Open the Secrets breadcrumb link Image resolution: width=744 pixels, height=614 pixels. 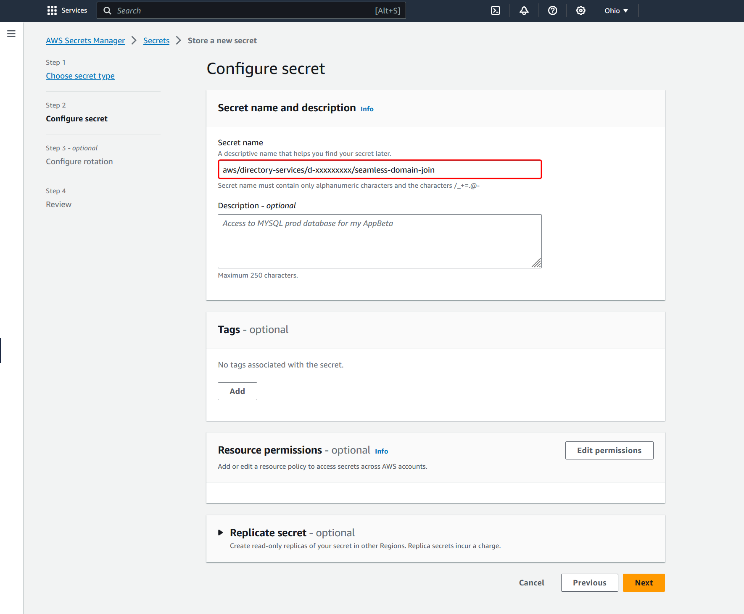(x=156, y=40)
